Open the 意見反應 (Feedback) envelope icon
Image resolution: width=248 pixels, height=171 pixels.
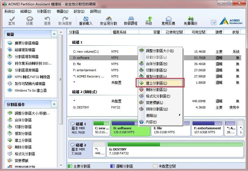coord(168,19)
